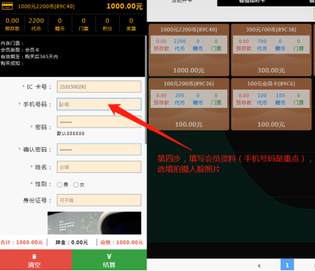The image size is (315, 271).
Task: Click the 身份证号 input field
Action: click(99, 200)
